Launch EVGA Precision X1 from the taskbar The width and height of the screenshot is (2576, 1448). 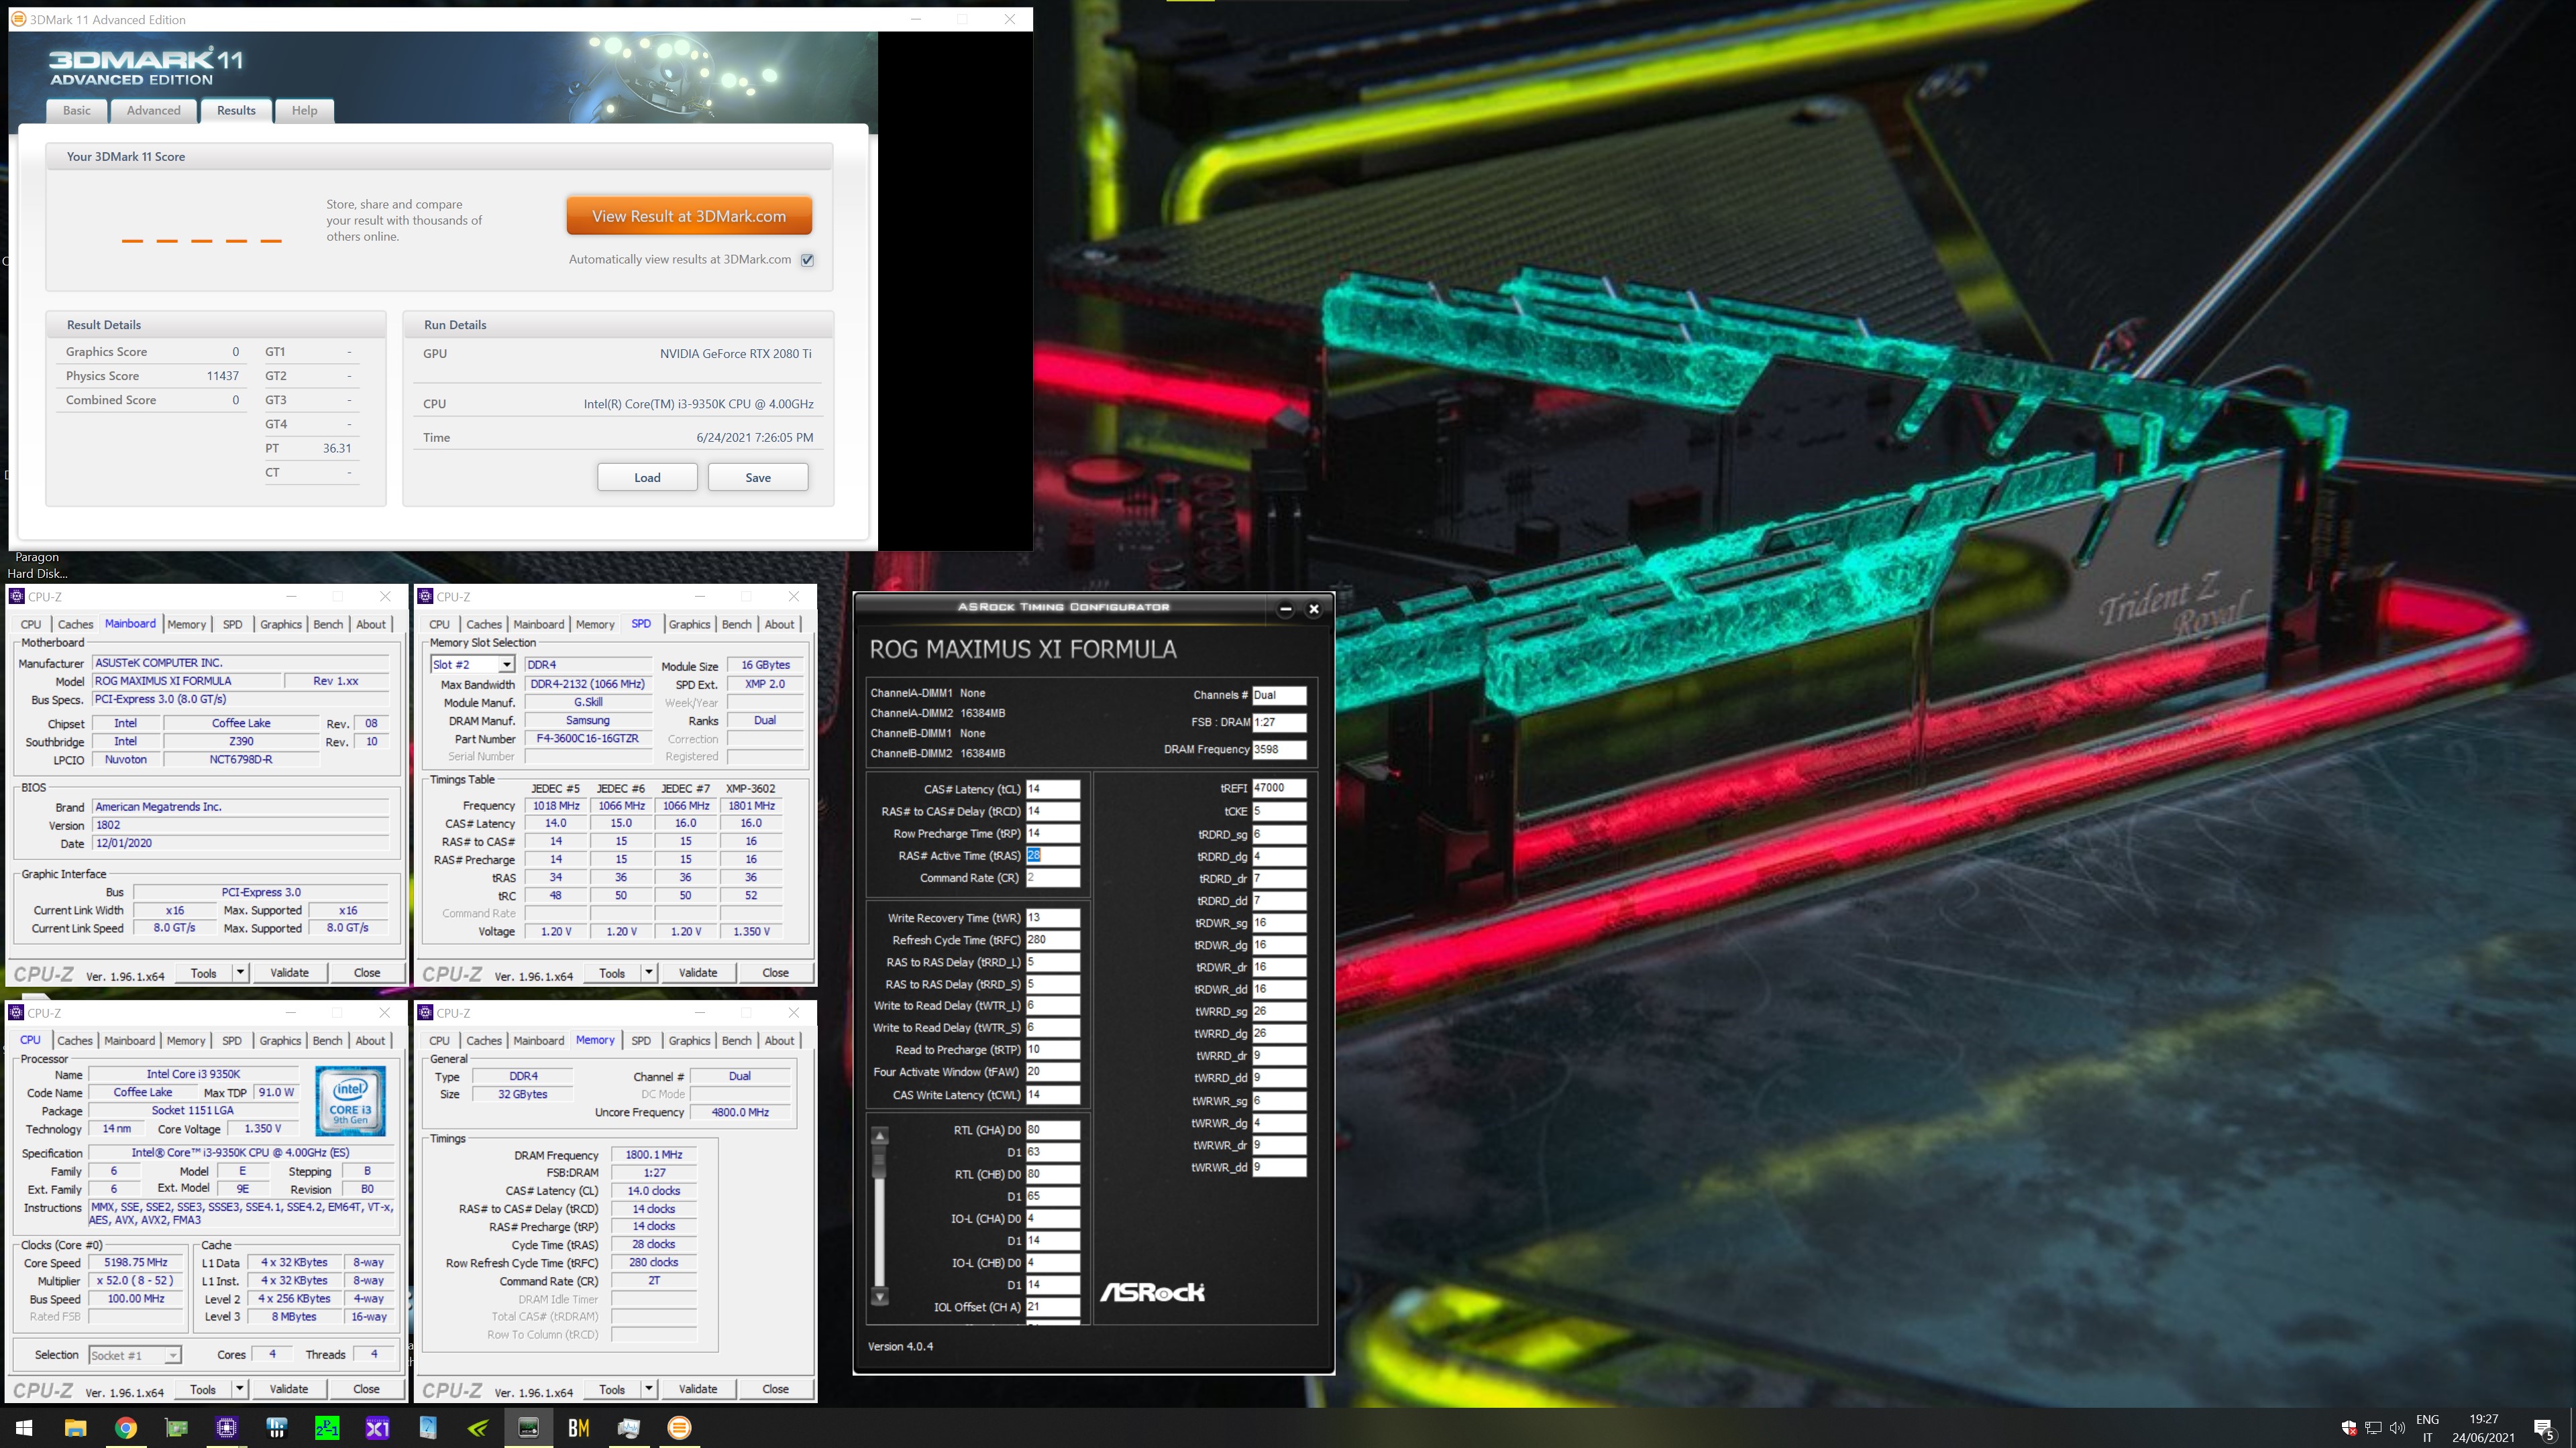377,1427
